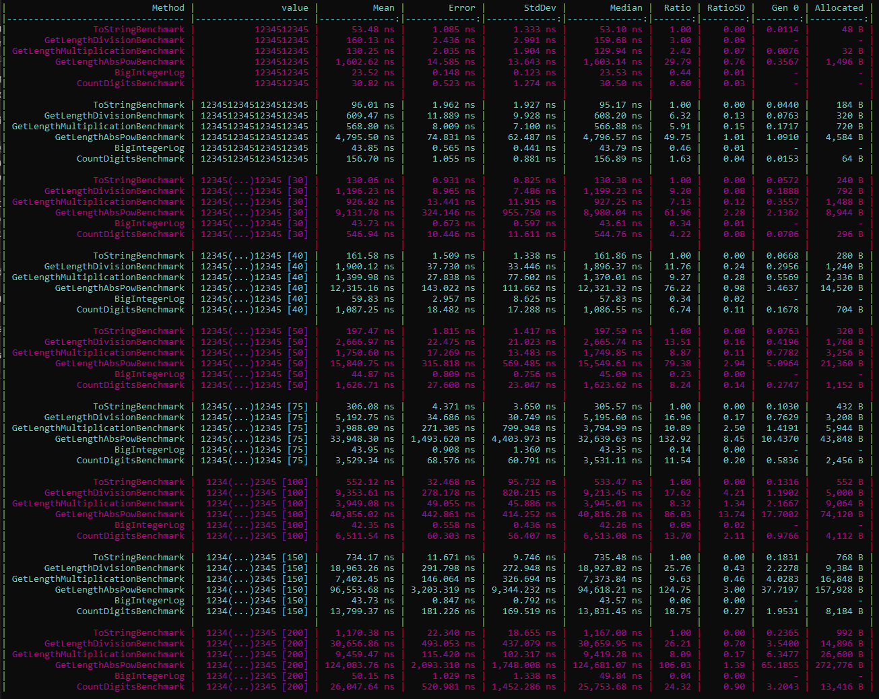Click the Gen 0 value 10.4370
This screenshot has height=699, width=879.
click(x=780, y=439)
